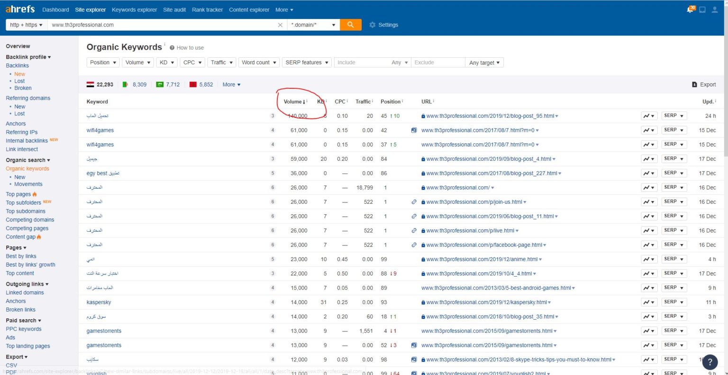
Task: Click the link icon in join-us.html row
Action: [414, 202]
